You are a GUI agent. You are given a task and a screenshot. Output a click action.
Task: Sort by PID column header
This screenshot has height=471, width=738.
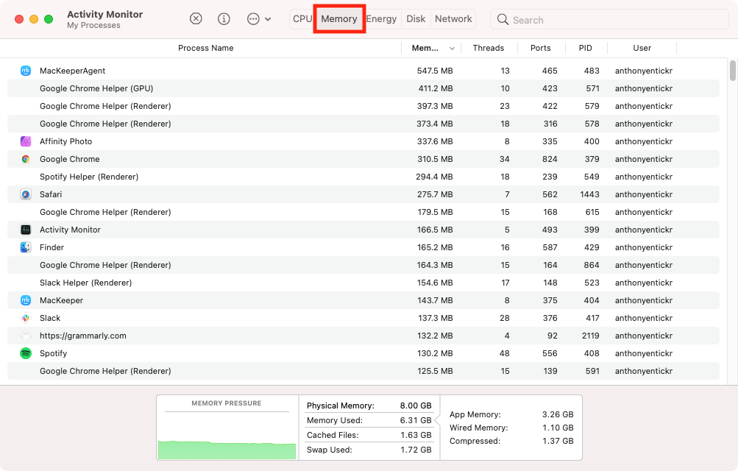click(x=585, y=48)
